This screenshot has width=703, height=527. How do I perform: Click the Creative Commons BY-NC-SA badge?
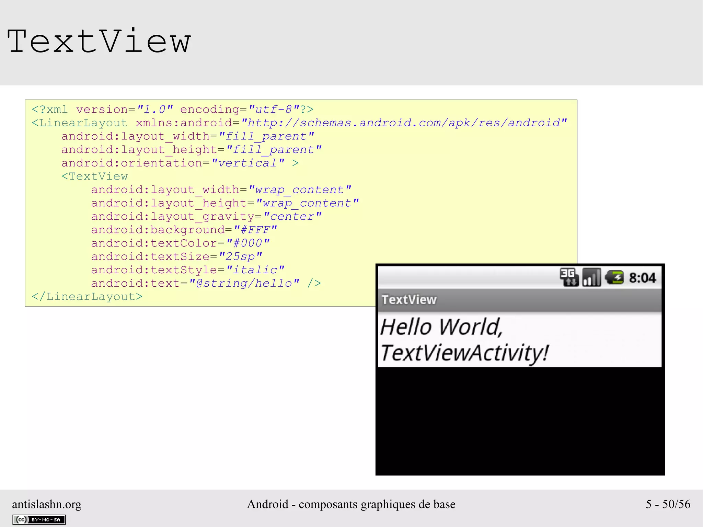(x=39, y=519)
